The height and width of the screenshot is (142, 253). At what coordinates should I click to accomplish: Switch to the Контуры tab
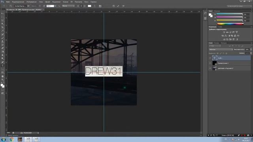coord(224,43)
